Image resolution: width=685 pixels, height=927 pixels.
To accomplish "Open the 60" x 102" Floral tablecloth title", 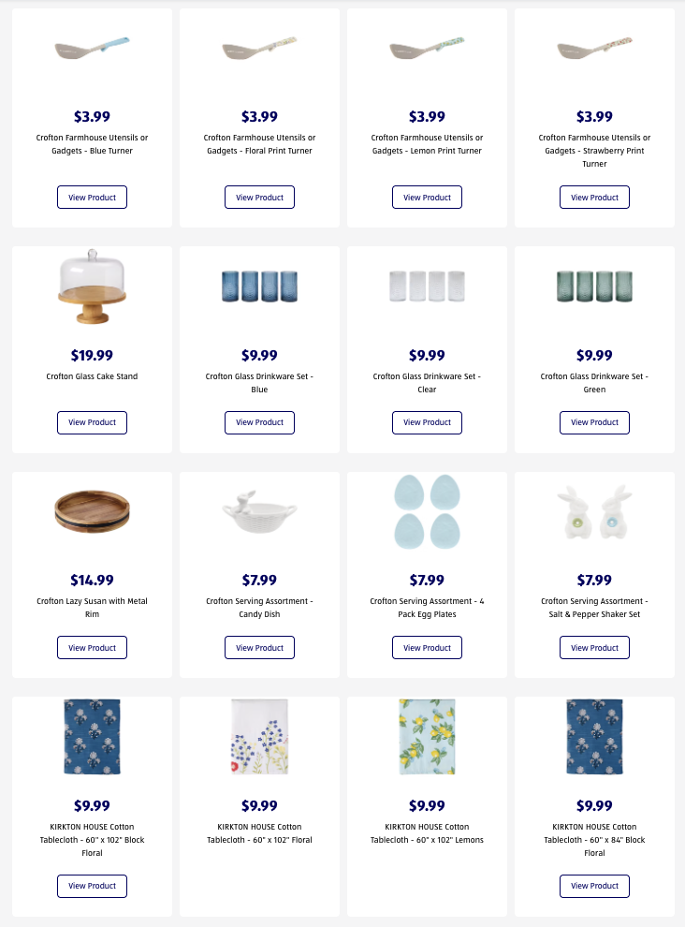I will tap(259, 833).
